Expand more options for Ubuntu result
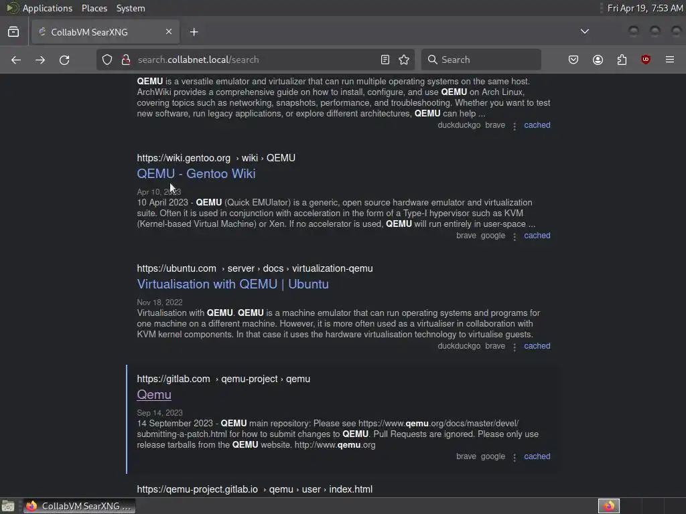The width and height of the screenshot is (686, 514). coord(514,347)
